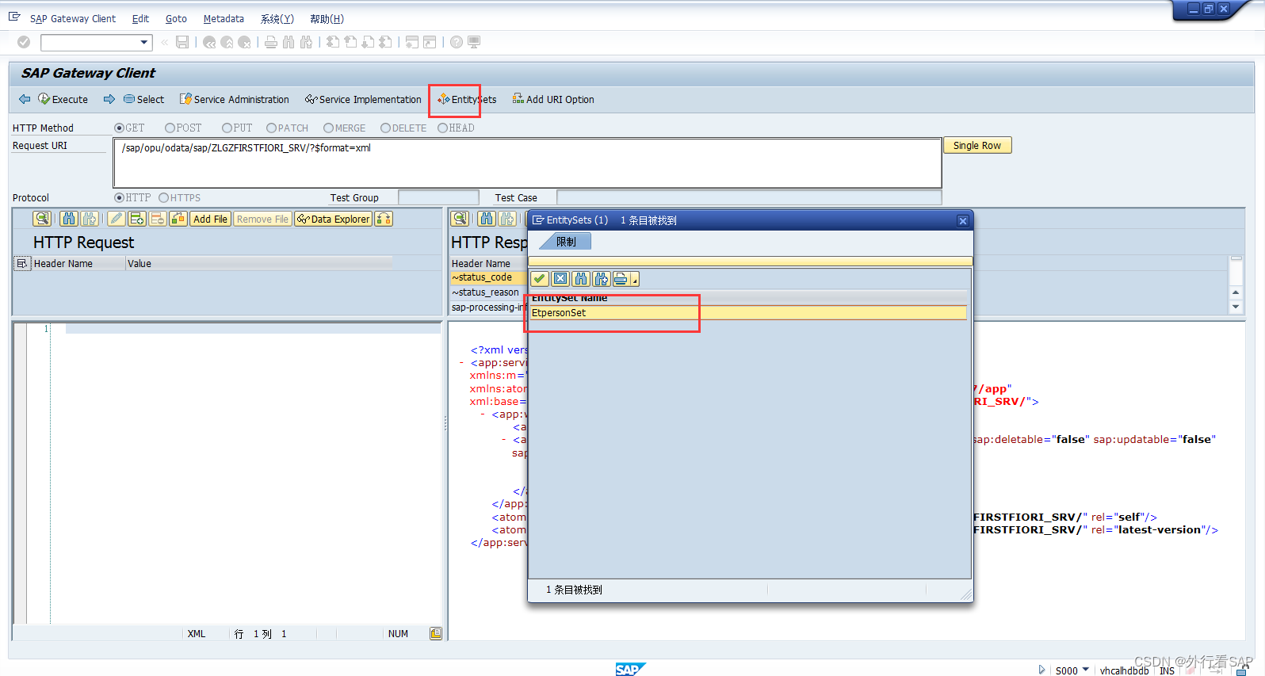Click the ~status_reason row in response headers
This screenshot has width=1265, height=676.
pos(488,292)
